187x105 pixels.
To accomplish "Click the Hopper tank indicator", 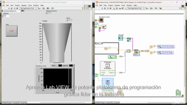I will (57, 43).
